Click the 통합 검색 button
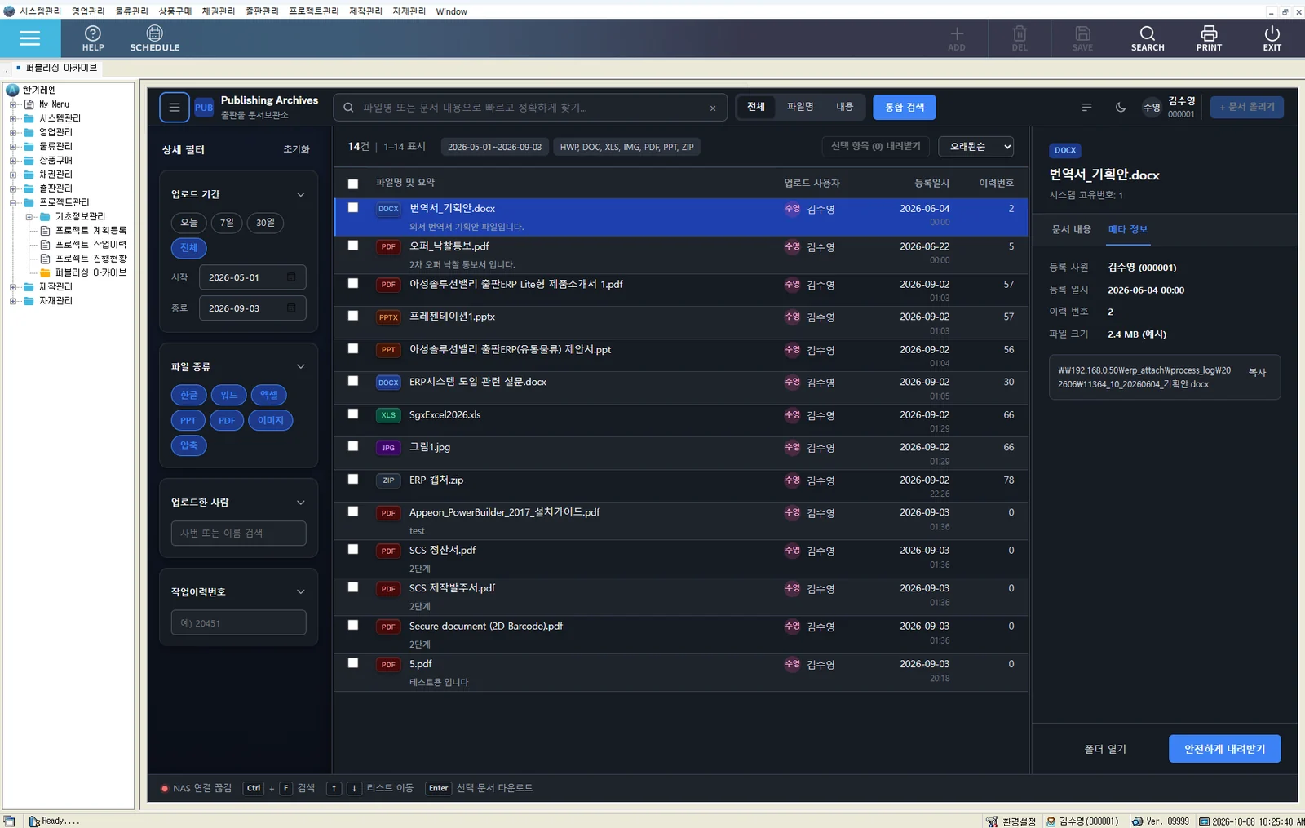The image size is (1305, 828). tap(905, 108)
